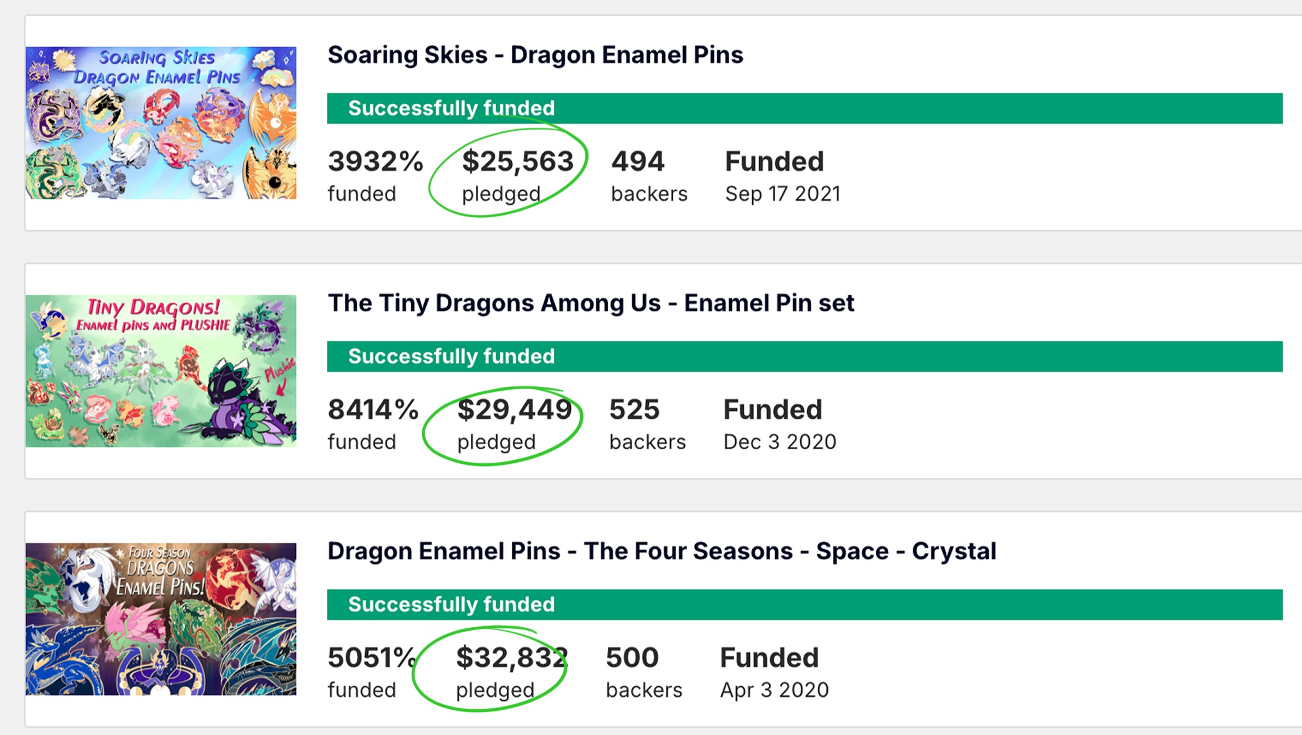The height and width of the screenshot is (735, 1302).
Task: Click the $25,563 pledged amount
Action: (517, 162)
